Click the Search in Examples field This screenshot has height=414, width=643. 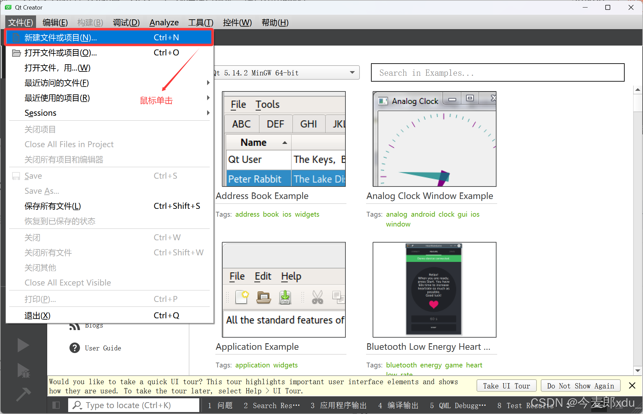497,72
